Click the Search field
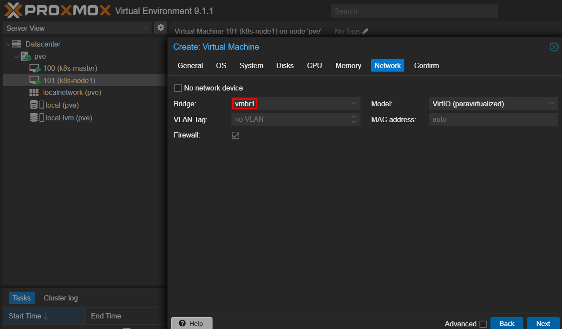 414,11
